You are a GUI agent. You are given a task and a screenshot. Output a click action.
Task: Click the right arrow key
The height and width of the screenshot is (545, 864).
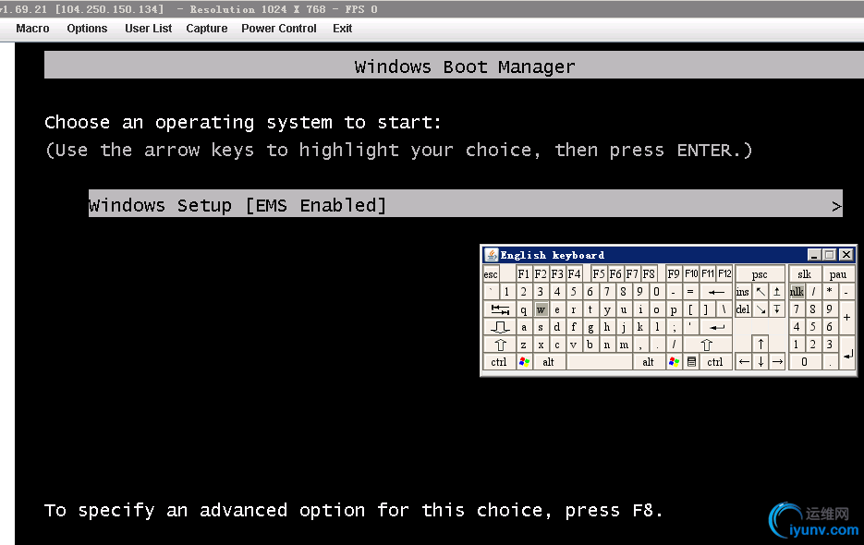[777, 362]
